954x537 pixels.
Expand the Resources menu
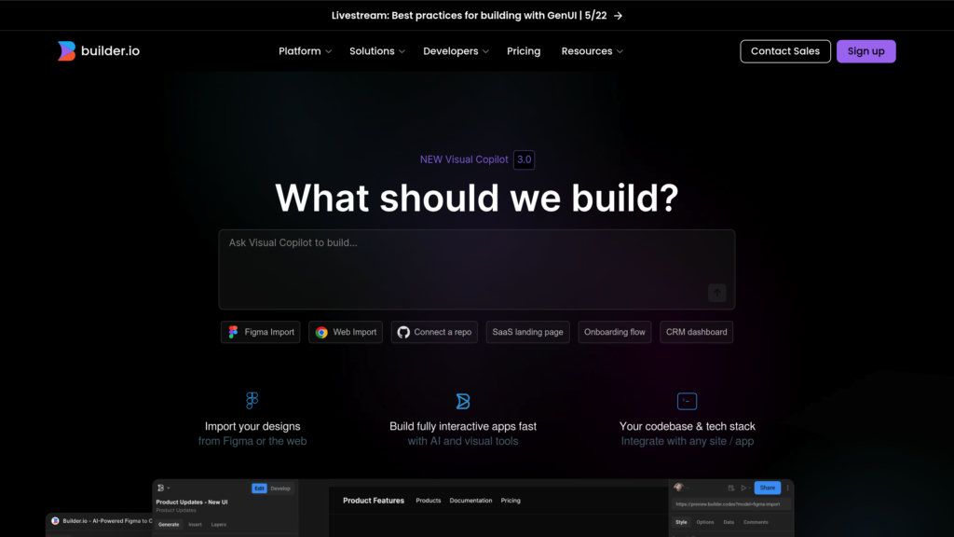point(592,51)
